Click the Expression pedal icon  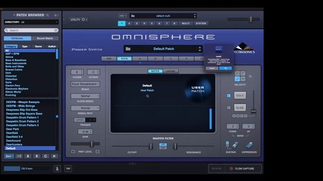click(x=249, y=145)
